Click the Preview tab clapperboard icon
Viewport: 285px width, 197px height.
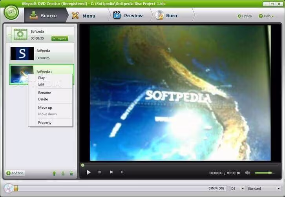pyautogui.click(x=117, y=15)
